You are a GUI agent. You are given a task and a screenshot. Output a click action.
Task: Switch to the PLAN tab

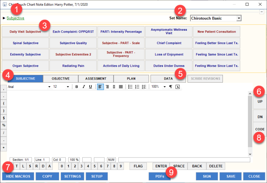[131, 79]
